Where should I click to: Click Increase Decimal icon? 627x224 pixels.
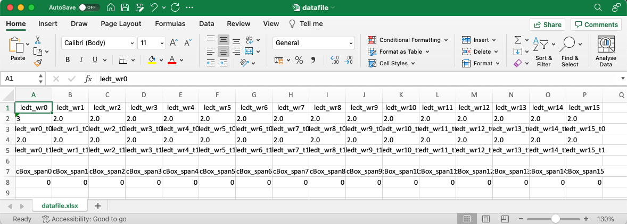tap(335, 60)
